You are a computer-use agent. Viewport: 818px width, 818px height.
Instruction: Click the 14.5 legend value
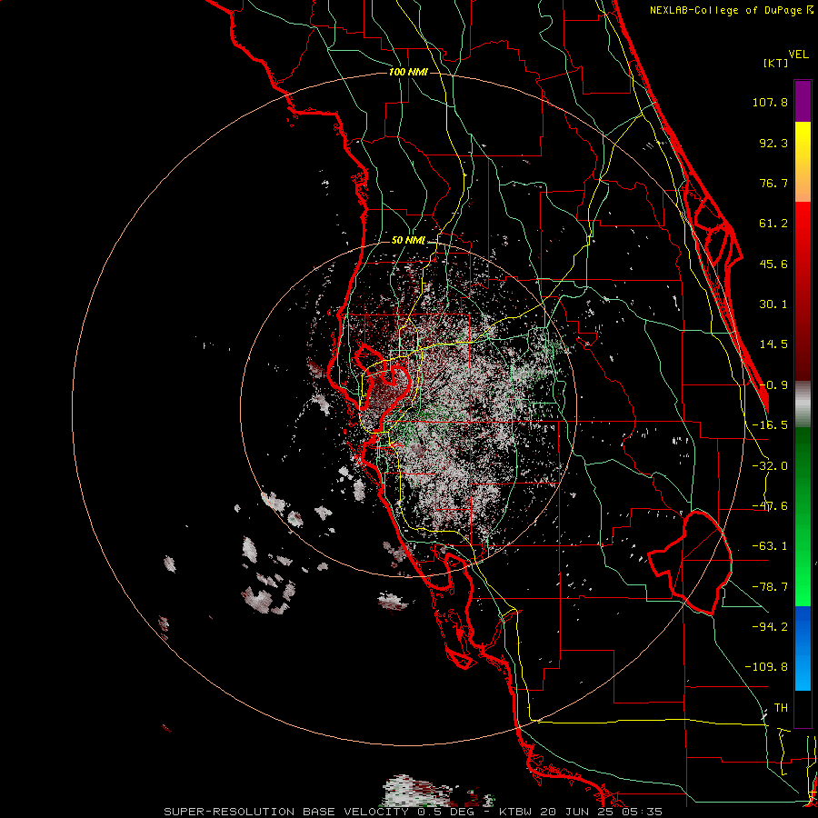click(773, 344)
